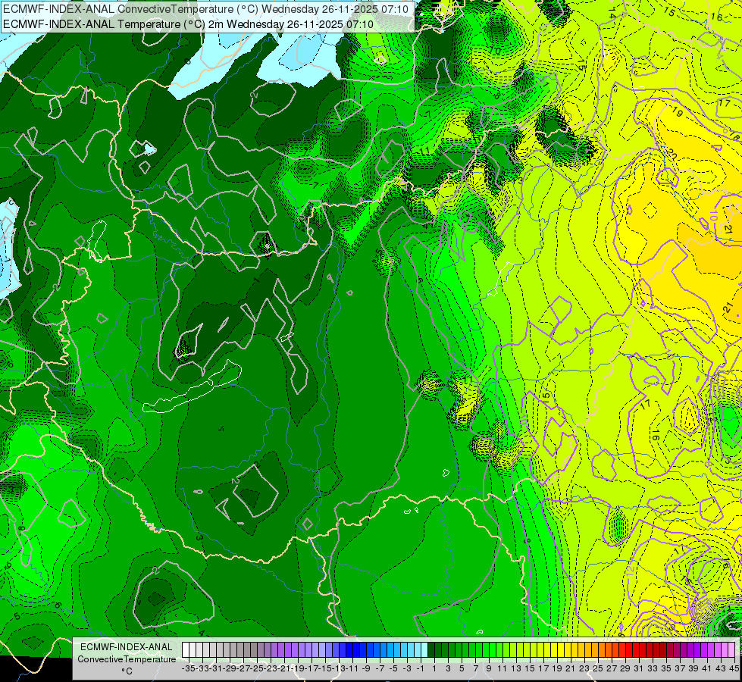This screenshot has width=742, height=682.
Task: Select the white legend swatch above -35
Action: (x=186, y=650)
